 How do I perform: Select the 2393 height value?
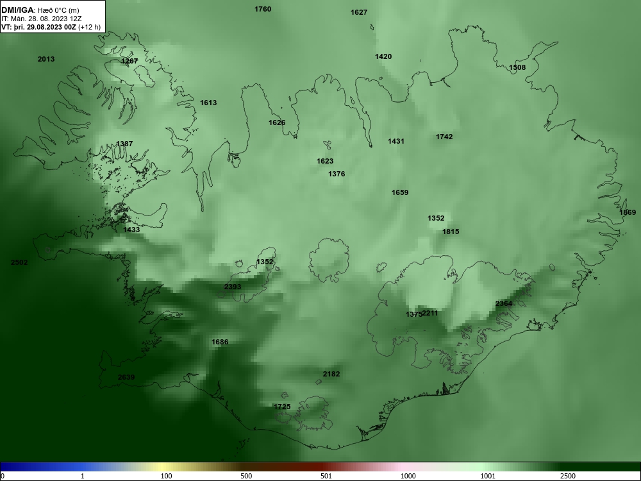coord(233,287)
